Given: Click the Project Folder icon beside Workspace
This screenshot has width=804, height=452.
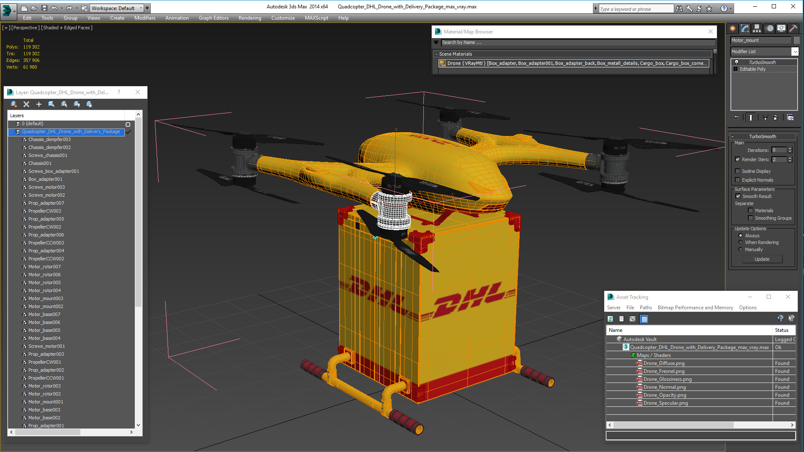Looking at the screenshot, I should (85, 8).
